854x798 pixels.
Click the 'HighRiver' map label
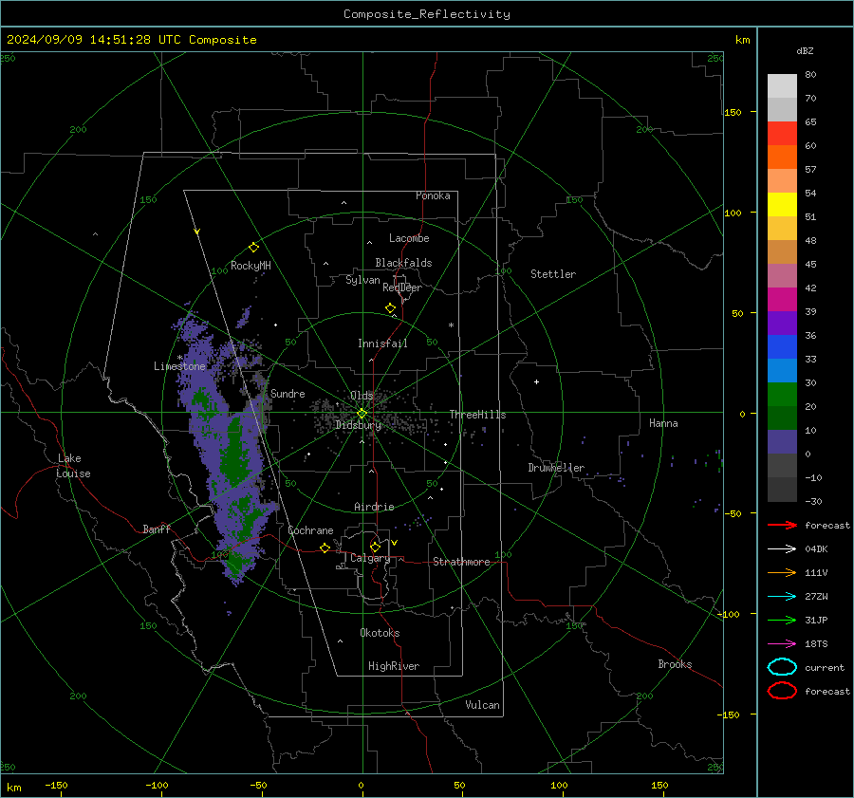pos(394,666)
